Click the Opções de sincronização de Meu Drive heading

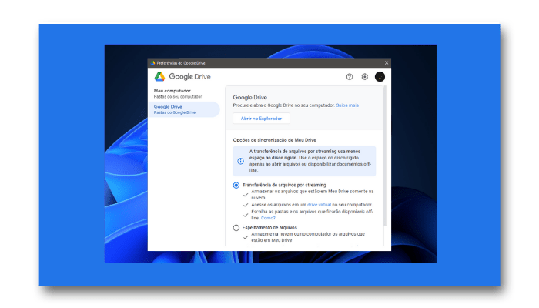274,140
